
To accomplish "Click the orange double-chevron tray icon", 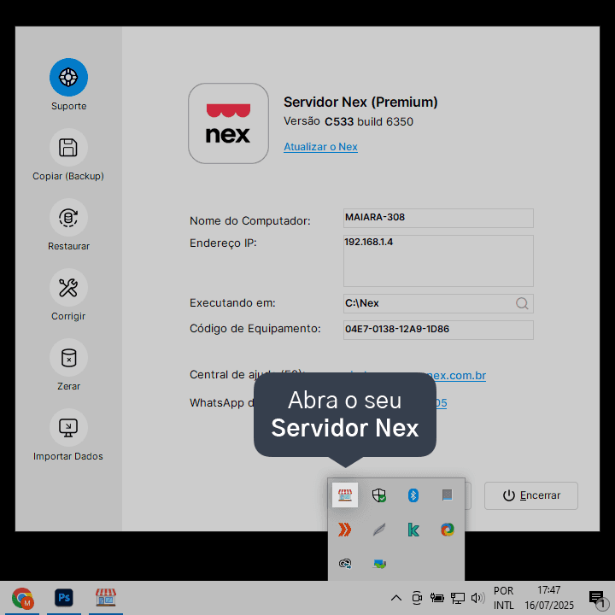I will click(345, 530).
